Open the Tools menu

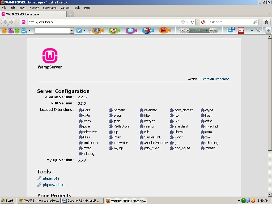tap(77, 8)
